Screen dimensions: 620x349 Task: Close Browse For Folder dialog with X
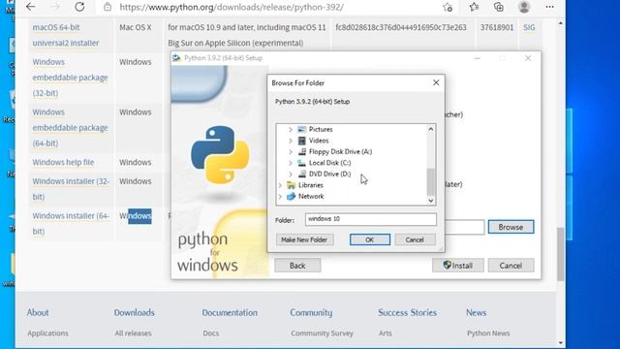coord(436,82)
